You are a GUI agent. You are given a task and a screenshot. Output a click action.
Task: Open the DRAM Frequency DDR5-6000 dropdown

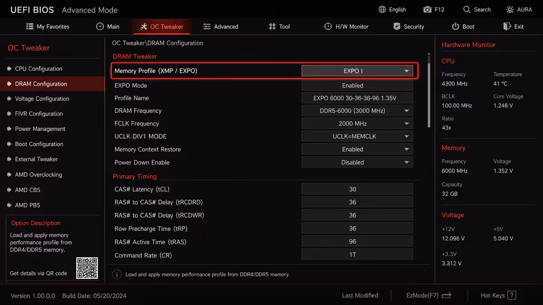coord(357,111)
